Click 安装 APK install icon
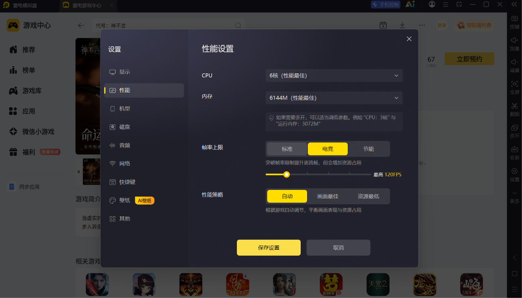 514,153
